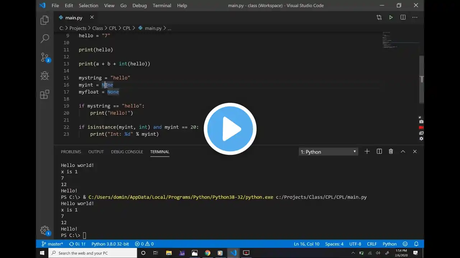Synchronize changes in the status bar

(77, 244)
